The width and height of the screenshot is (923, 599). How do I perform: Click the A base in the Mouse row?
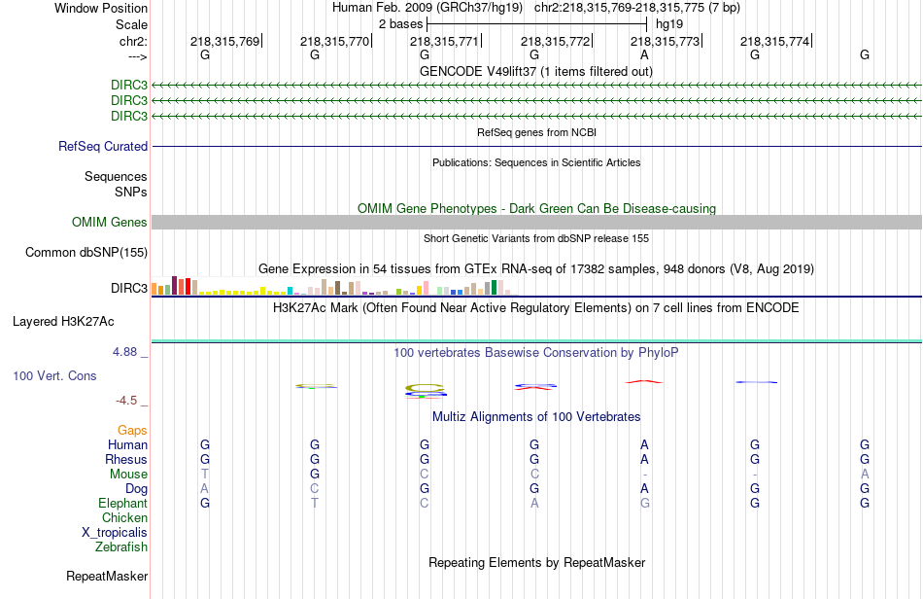point(865,475)
